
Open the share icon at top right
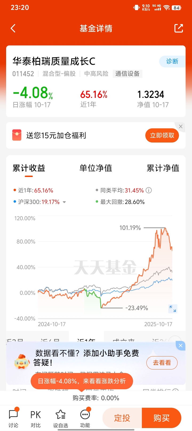[x=179, y=28]
